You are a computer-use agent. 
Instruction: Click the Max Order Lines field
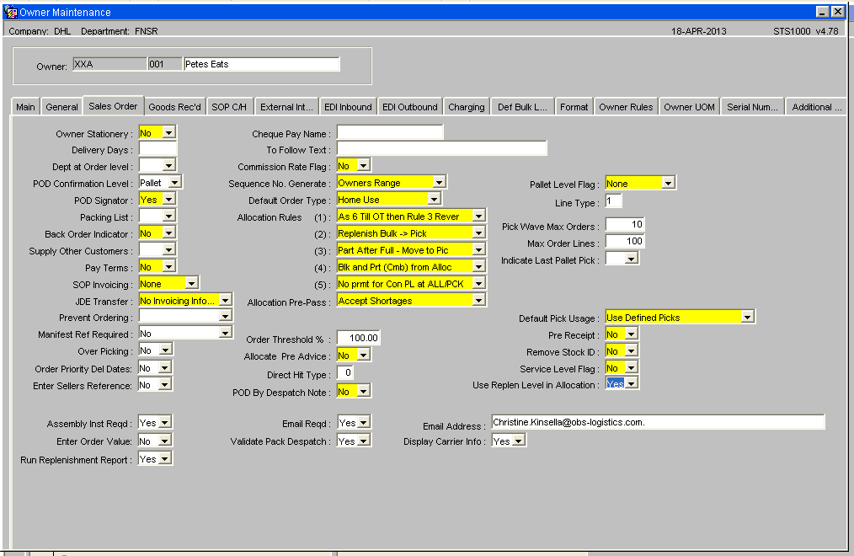(625, 241)
